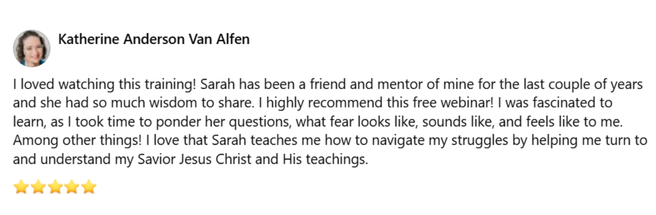Click the first gold star
This screenshot has height=215, width=656.
[22, 187]
